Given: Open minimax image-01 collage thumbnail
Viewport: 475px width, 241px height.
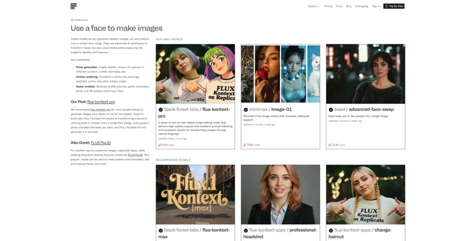Looking at the screenshot, I should tap(281, 74).
